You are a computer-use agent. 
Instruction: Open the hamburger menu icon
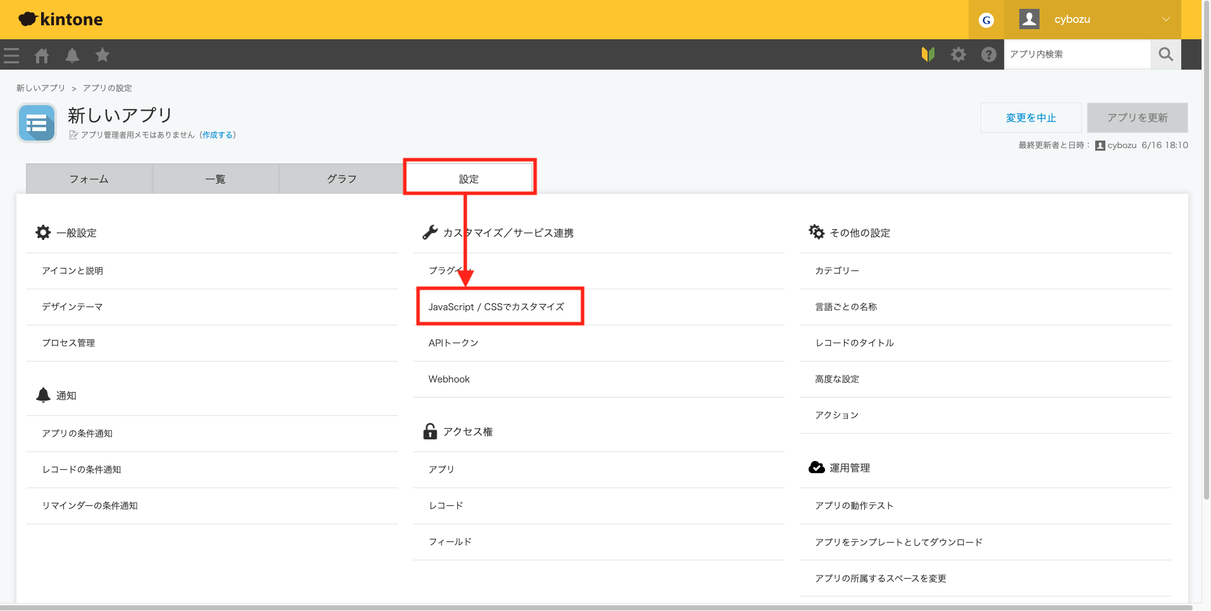pyautogui.click(x=11, y=55)
